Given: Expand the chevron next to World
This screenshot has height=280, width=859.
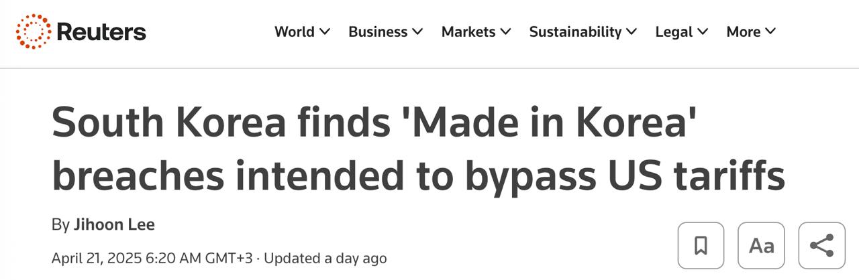Looking at the screenshot, I should 325,31.
